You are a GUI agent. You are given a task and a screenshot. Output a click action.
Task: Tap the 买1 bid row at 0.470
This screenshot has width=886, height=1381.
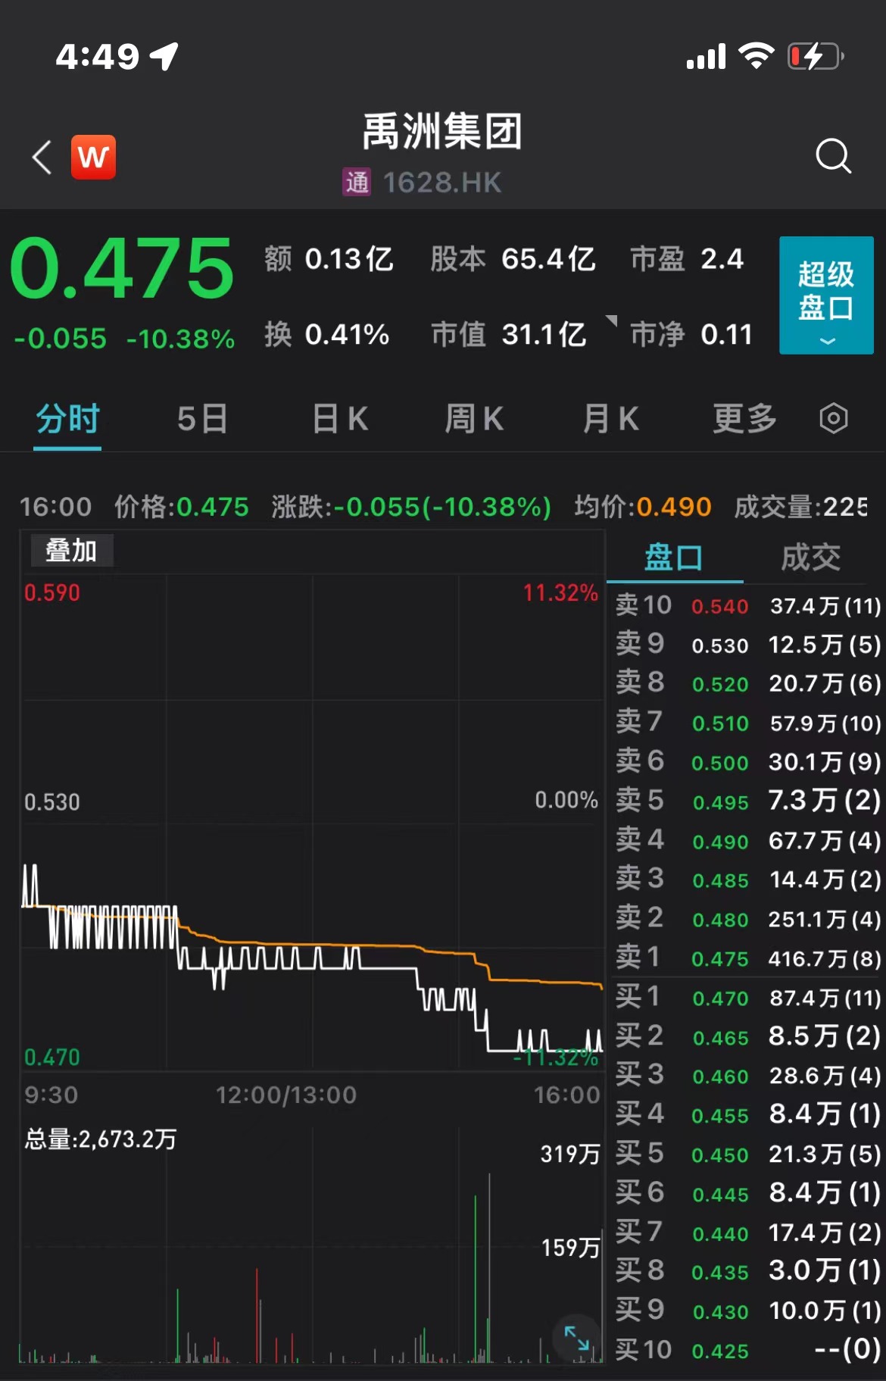coord(747,998)
